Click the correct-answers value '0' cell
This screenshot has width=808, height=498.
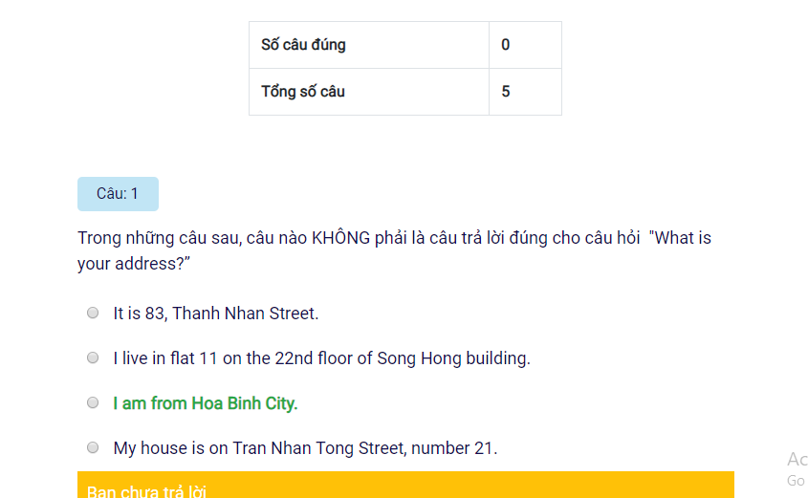[x=525, y=45]
